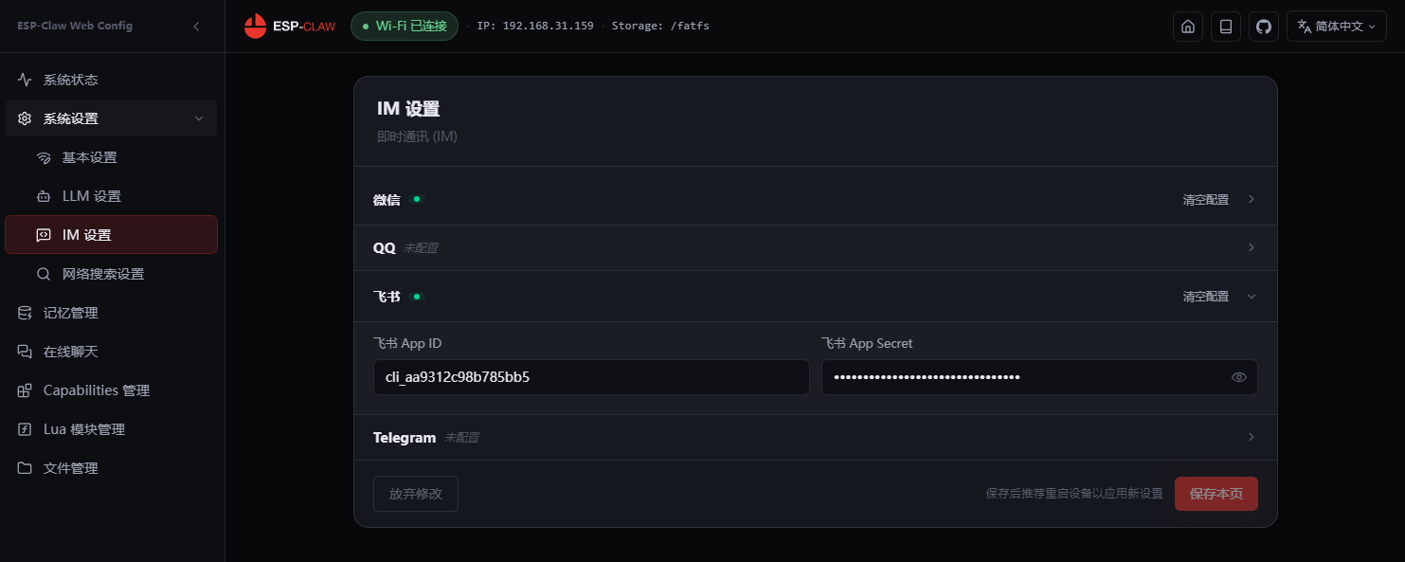Click the 保存本页 button
Screen dimensions: 1405x562
tap(1216, 494)
